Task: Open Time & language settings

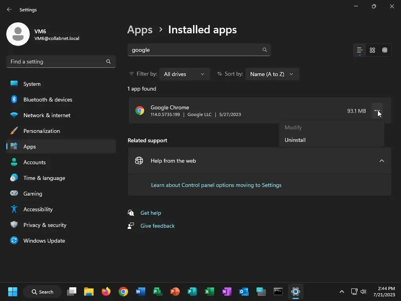Action: [61, 178]
